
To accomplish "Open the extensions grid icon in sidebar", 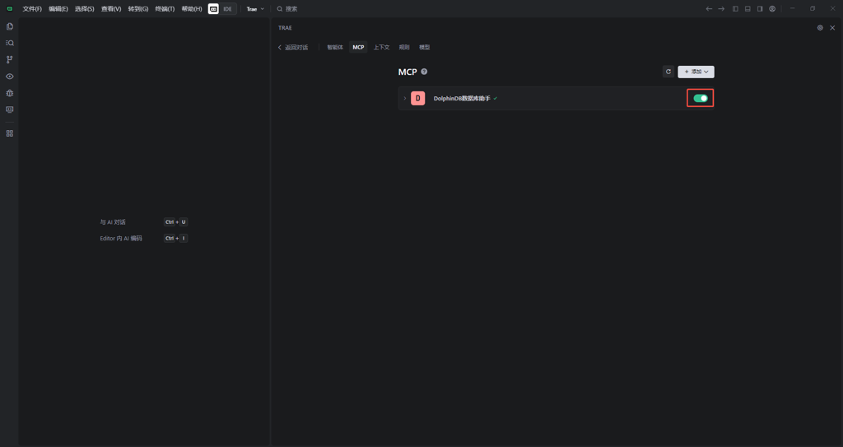I will tap(10, 133).
